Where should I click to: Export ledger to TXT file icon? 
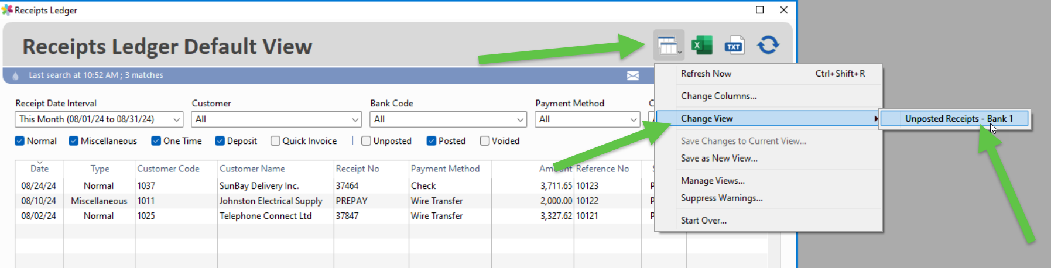click(734, 45)
